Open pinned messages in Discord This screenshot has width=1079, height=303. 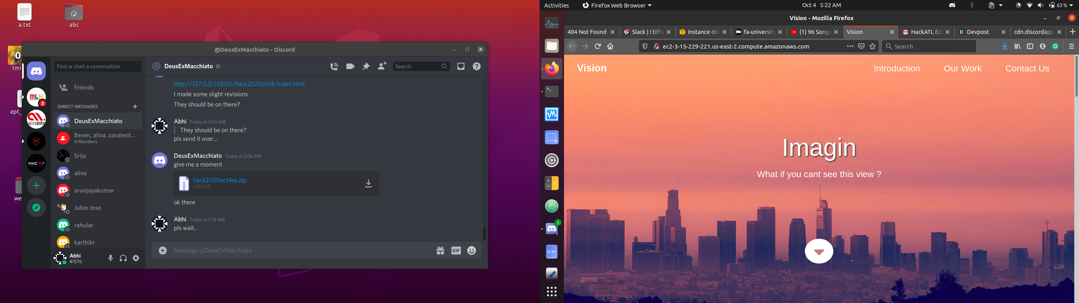(366, 66)
